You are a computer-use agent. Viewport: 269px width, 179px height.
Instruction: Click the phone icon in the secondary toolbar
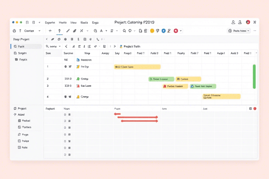98,39
